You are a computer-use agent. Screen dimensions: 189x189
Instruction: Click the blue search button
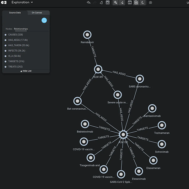point(44,20)
